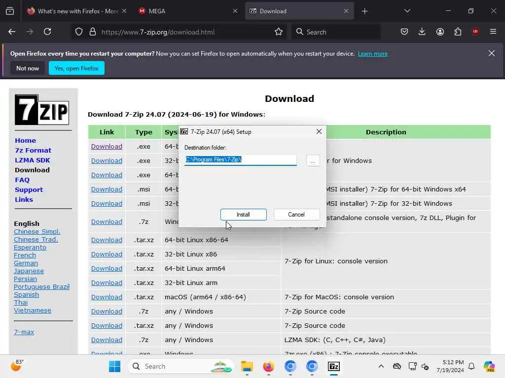Bookmark this page with the star icon
This screenshot has height=378, width=505.
pos(279,32)
